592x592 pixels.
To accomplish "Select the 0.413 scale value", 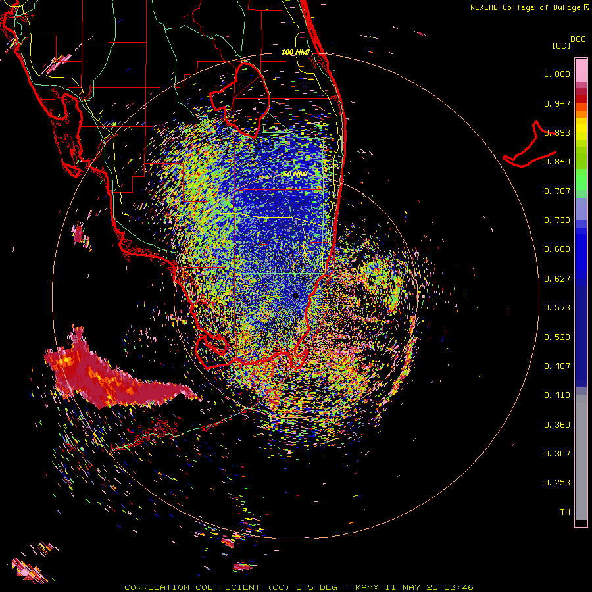I will (x=557, y=395).
